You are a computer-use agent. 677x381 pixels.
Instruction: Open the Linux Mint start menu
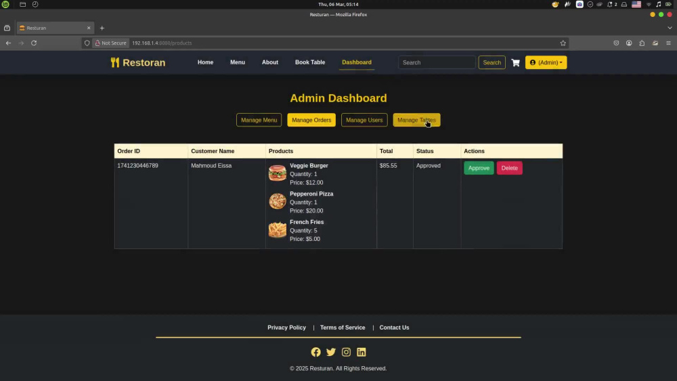[x=5, y=4]
